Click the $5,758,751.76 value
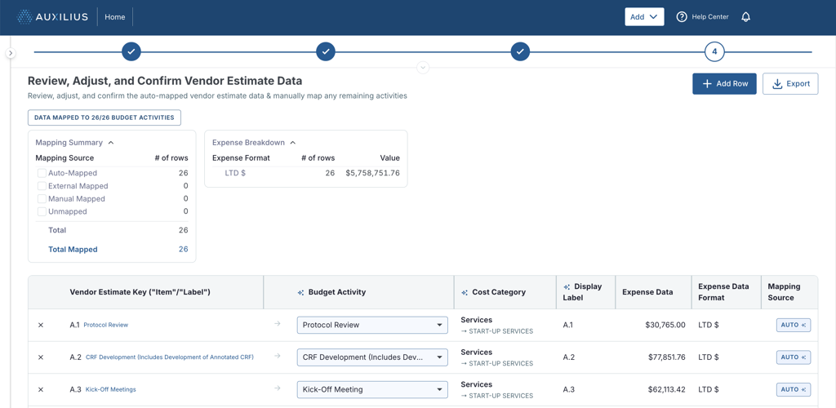The image size is (836, 408). (372, 173)
